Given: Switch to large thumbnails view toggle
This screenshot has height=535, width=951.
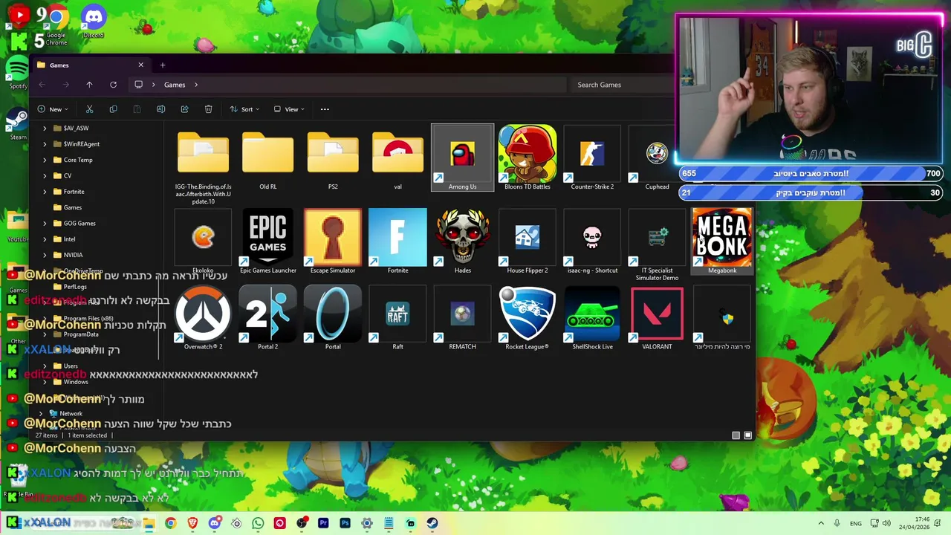Looking at the screenshot, I should (747, 435).
